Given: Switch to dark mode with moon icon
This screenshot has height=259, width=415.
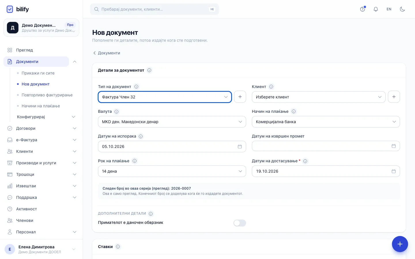Looking at the screenshot, I should (402, 9).
